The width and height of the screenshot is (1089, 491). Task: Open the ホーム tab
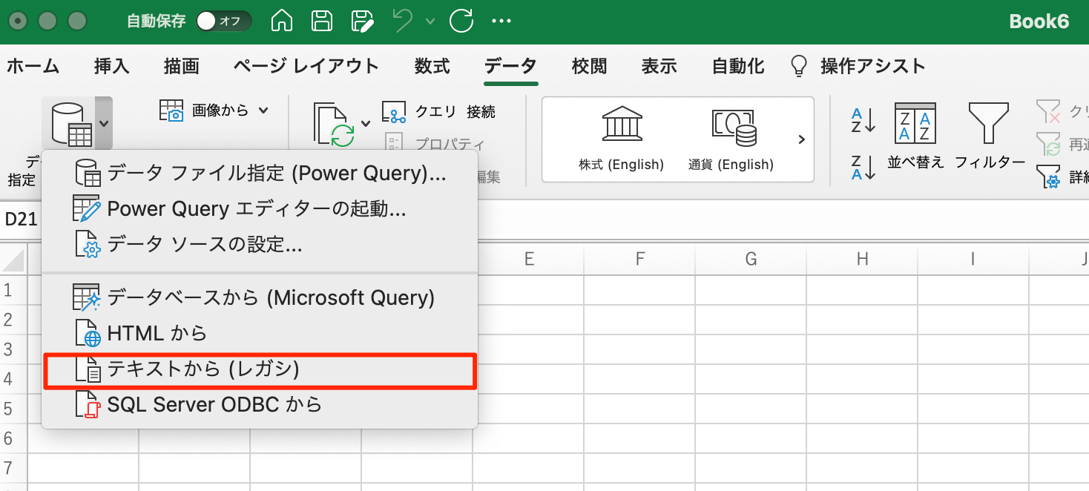33,66
